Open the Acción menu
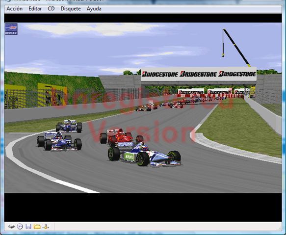 click(15, 9)
